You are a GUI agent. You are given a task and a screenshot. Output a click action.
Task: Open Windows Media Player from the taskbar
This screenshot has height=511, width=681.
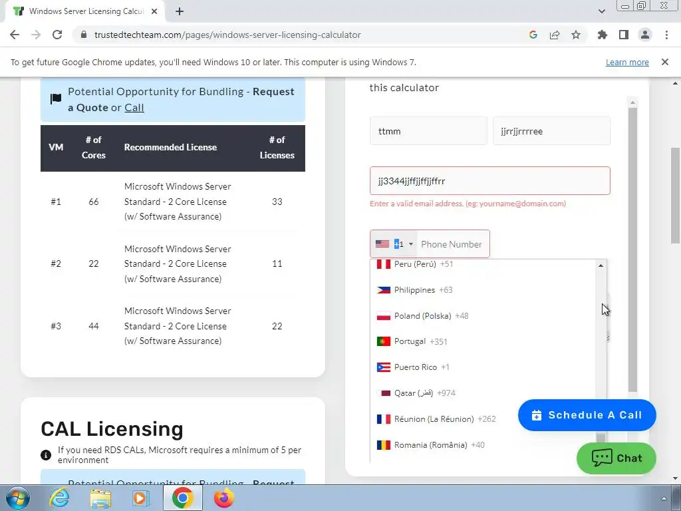click(140, 498)
